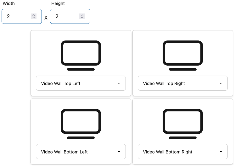Increment the Height using its up arrow
This screenshot has height=166, width=235.
(82, 15)
